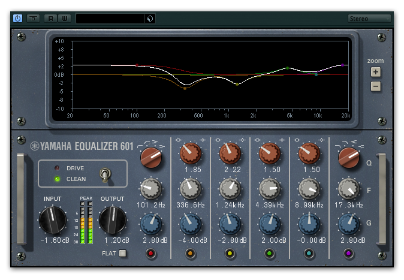This screenshot has height=280, width=404.
Task: Click the gain knob of the 17.3k Hz band
Action: 349,224
